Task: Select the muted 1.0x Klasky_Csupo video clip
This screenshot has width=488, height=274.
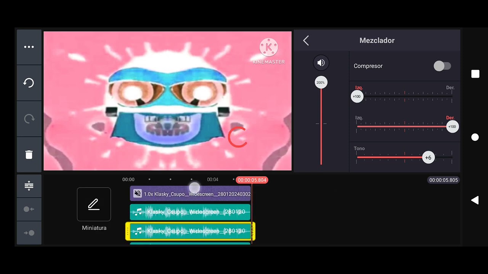Action: 190,194
